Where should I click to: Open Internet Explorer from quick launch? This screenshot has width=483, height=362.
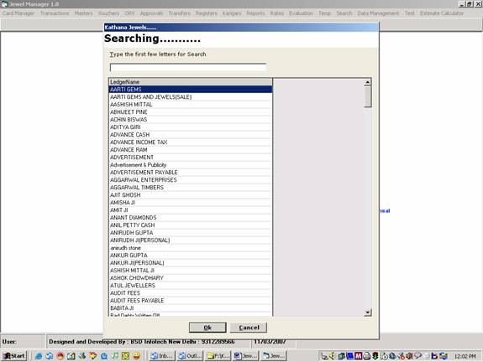39,356
